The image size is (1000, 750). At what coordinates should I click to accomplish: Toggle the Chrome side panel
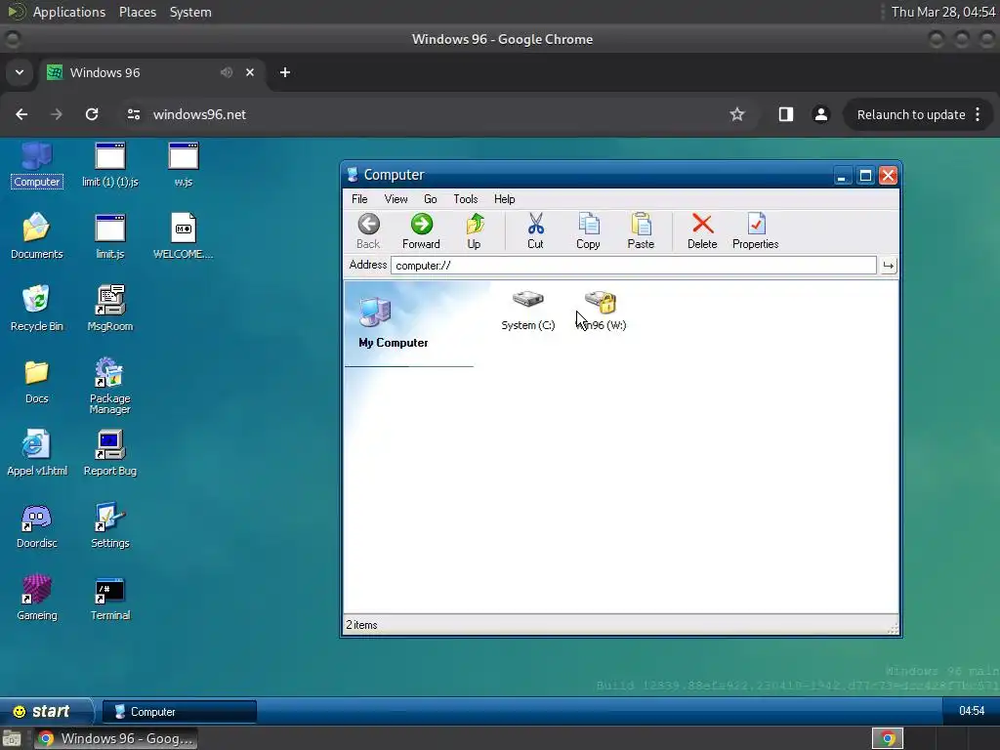tap(786, 114)
